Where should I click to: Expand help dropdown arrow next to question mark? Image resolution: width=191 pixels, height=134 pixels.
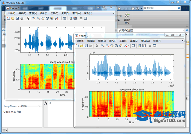coord(141,8)
